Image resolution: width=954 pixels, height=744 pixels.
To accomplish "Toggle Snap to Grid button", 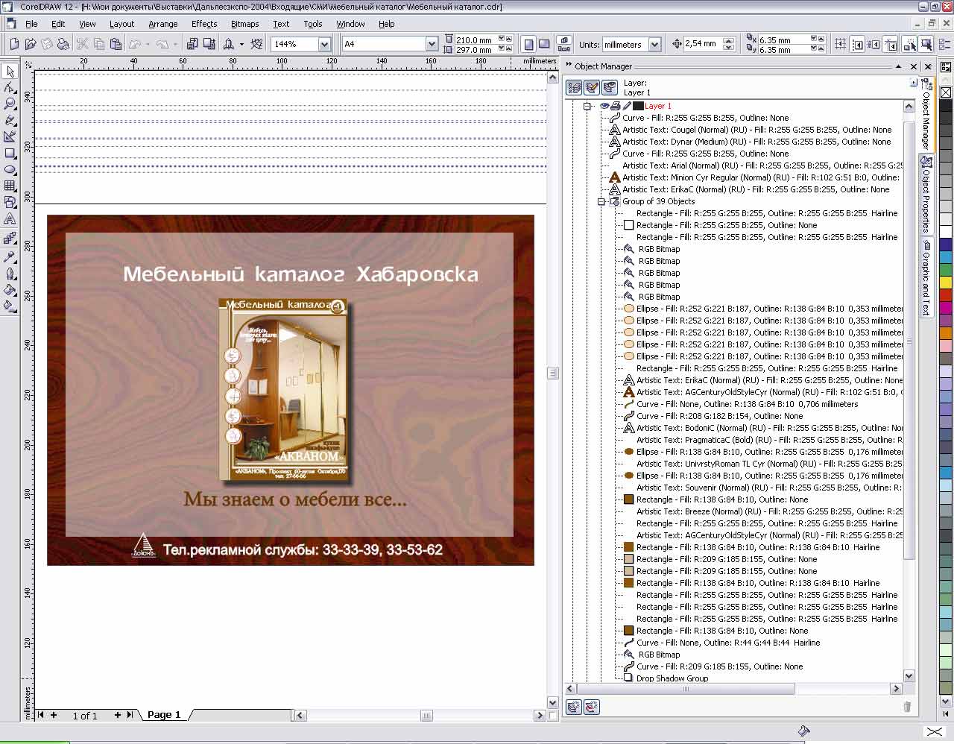I will (x=841, y=44).
